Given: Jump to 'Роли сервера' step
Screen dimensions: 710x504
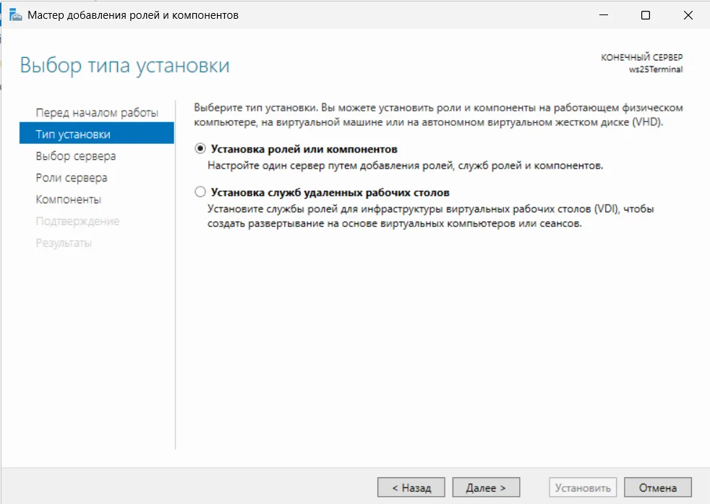Looking at the screenshot, I should tap(72, 177).
